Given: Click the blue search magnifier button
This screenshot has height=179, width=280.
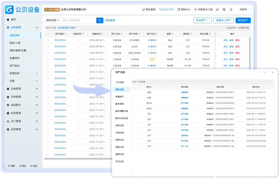Looking at the screenshot, I should [x=100, y=20].
